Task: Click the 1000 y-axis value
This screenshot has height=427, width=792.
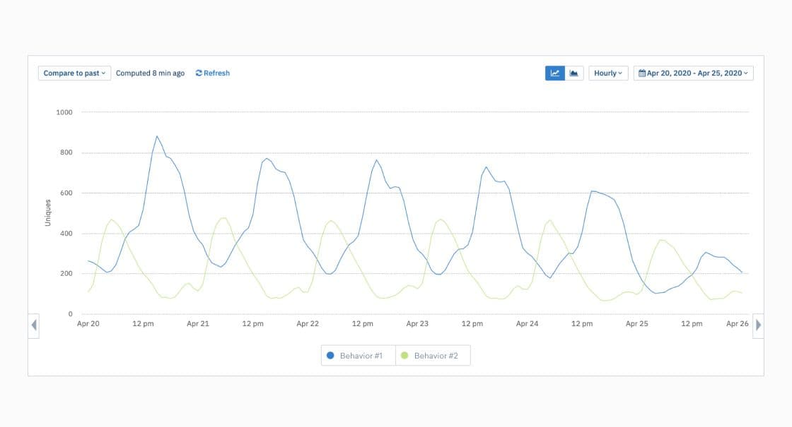Action: 64,112
